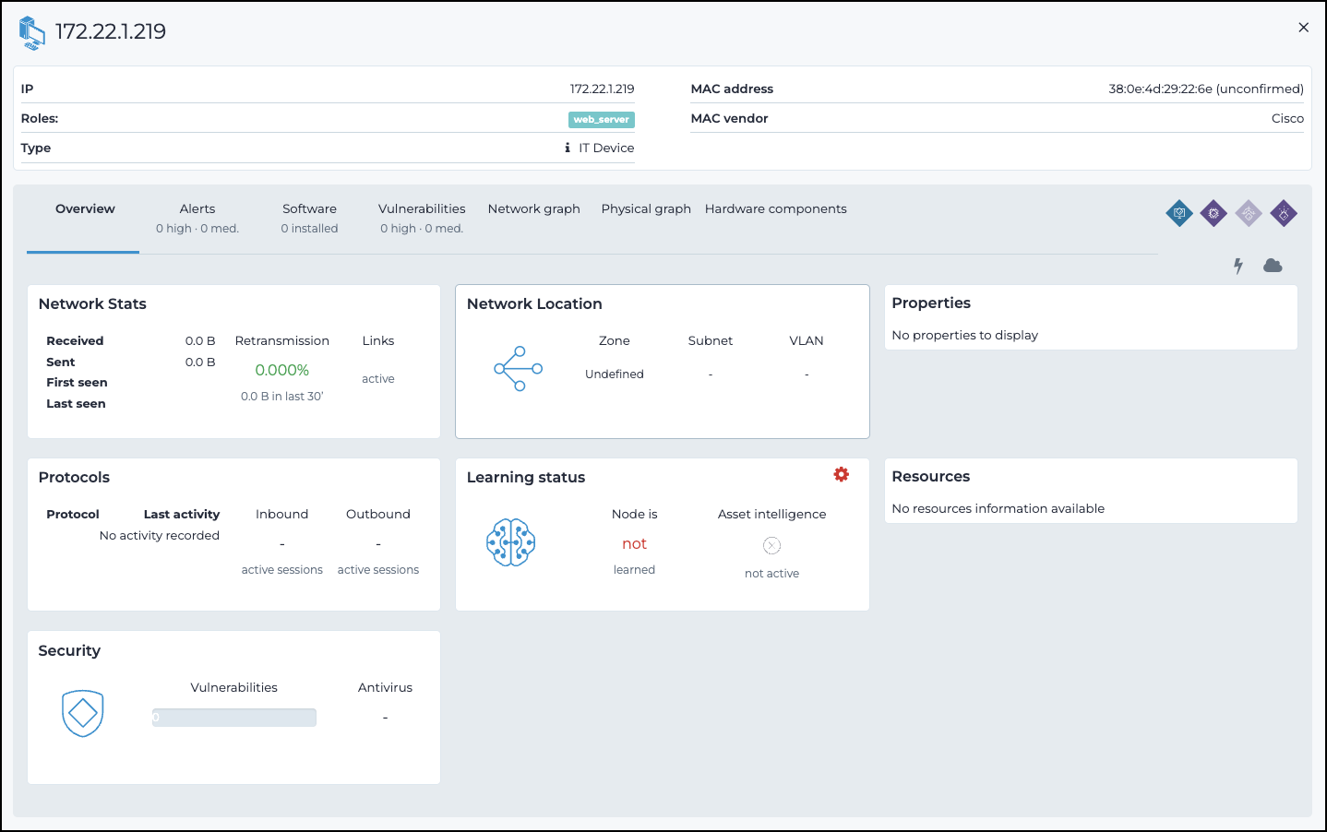Click the blue monitor diamond icon
This screenshot has width=1327, height=832.
[x=1178, y=214]
